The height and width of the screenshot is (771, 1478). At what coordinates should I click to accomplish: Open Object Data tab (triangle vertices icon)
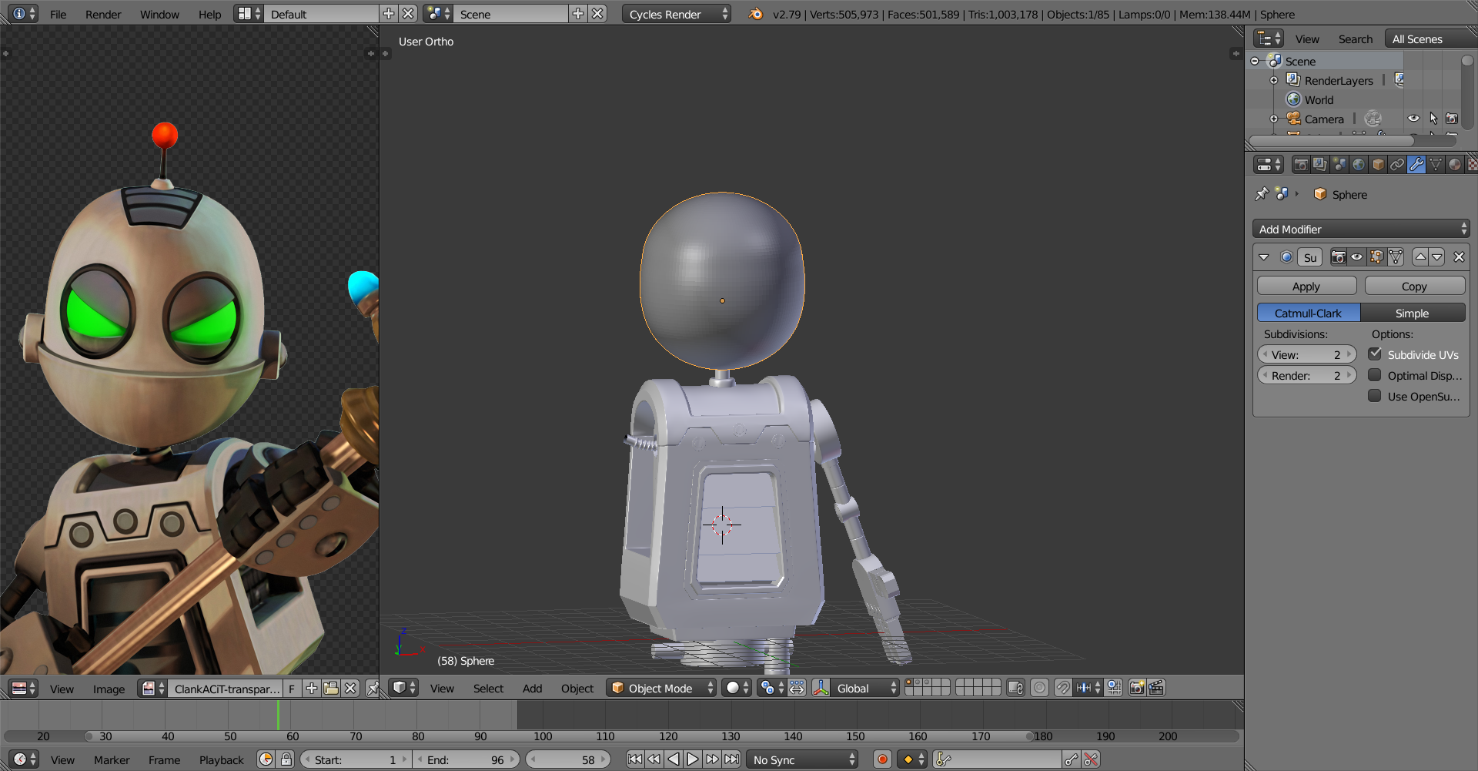click(1436, 164)
